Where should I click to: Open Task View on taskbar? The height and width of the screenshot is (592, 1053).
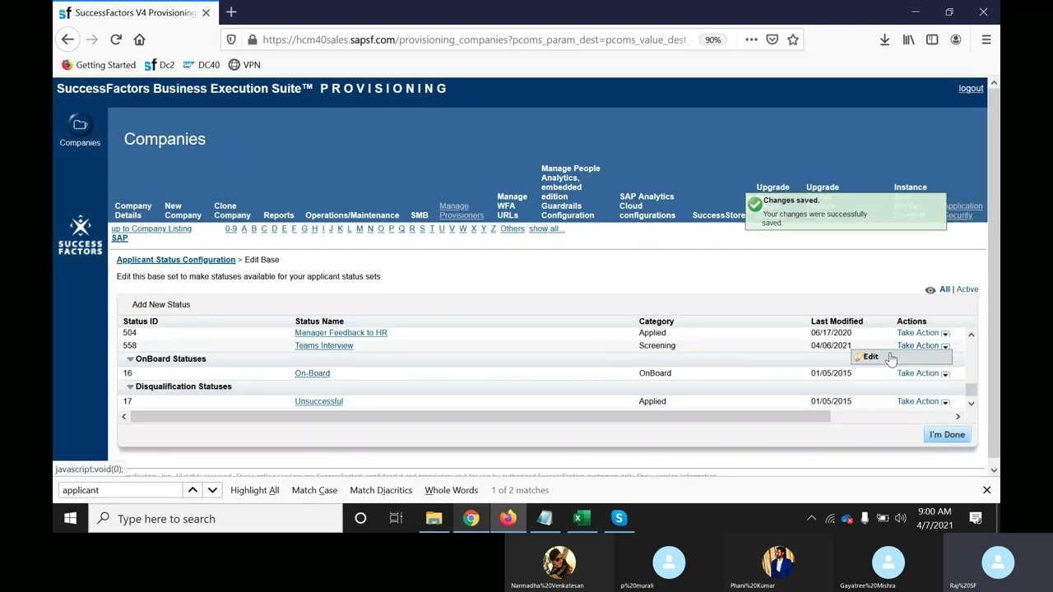[x=396, y=519]
